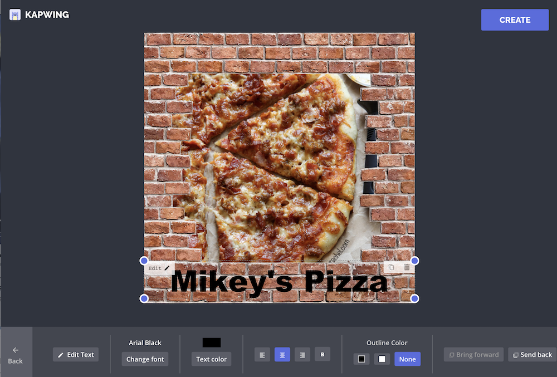Align text to the right
The image size is (557, 377).
coord(302,355)
